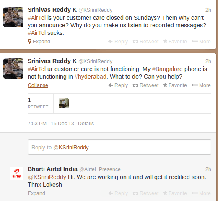Open the #hyderabad hashtag link
Image resolution: width=218 pixels, height=201 pixels.
(91, 77)
